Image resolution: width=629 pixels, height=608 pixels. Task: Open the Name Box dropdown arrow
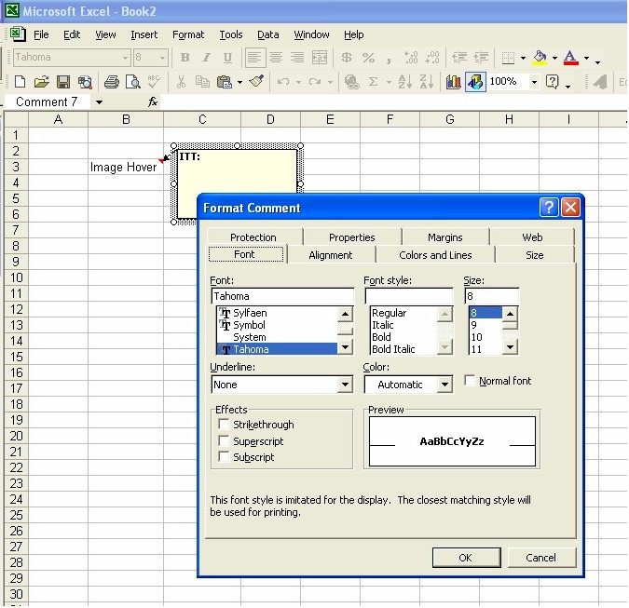click(99, 102)
